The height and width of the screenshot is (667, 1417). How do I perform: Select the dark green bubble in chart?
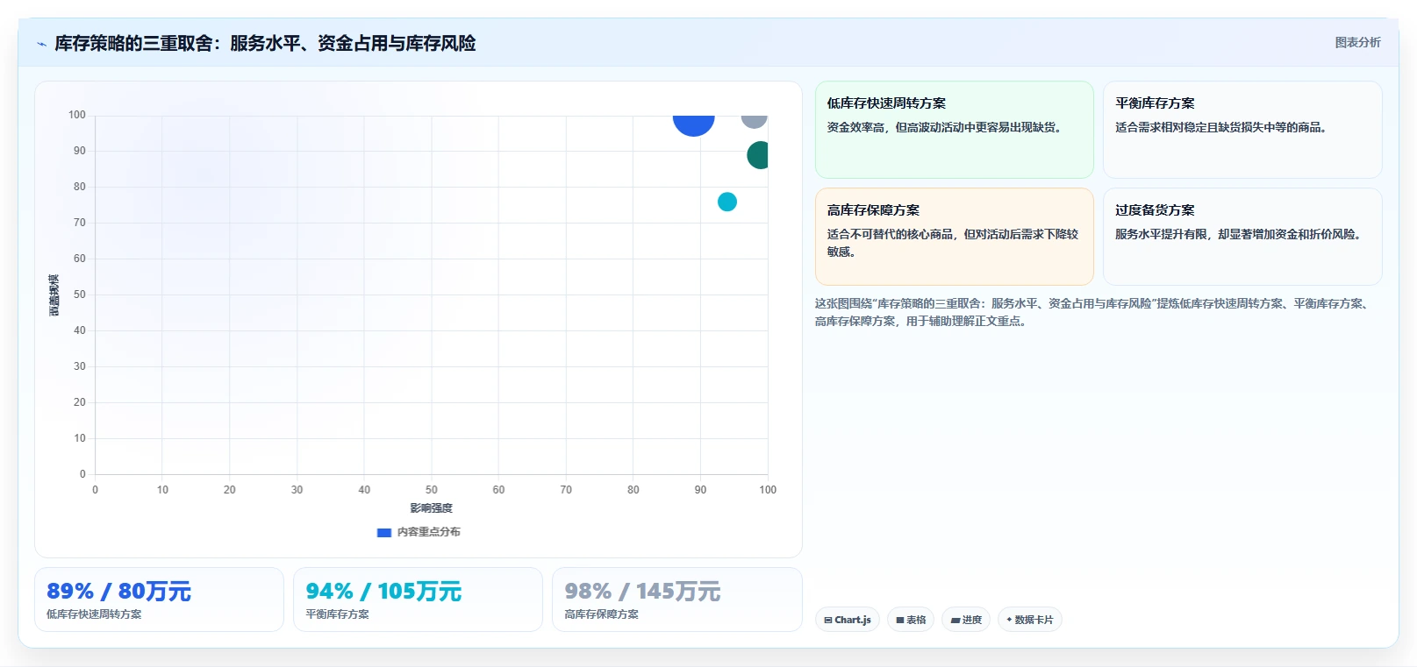tap(758, 155)
